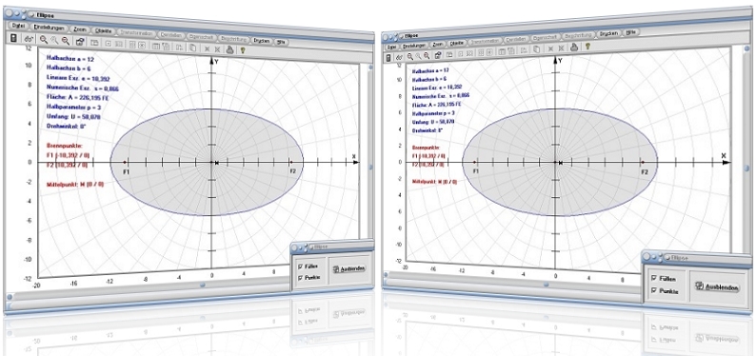The width and height of the screenshot is (756, 356).
Task: Click the calculator icon in right window toolbar
Action: pyautogui.click(x=388, y=57)
